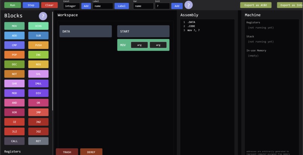Open the help icon in top toolbar
The width and height of the screenshot is (303, 155).
189,5
